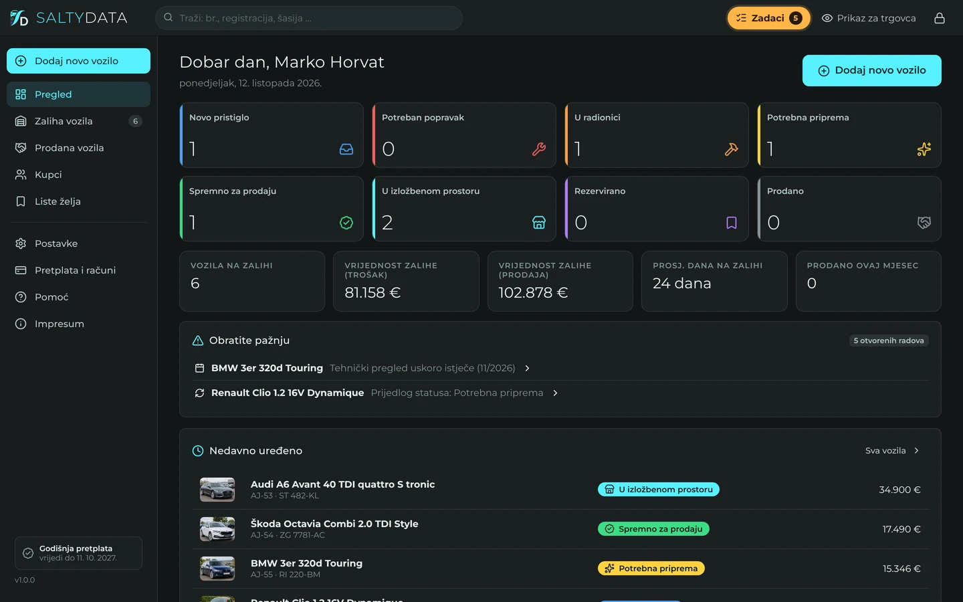Click sparkle icon on Potrebna priprema card
This screenshot has width=963, height=602.
coord(924,149)
